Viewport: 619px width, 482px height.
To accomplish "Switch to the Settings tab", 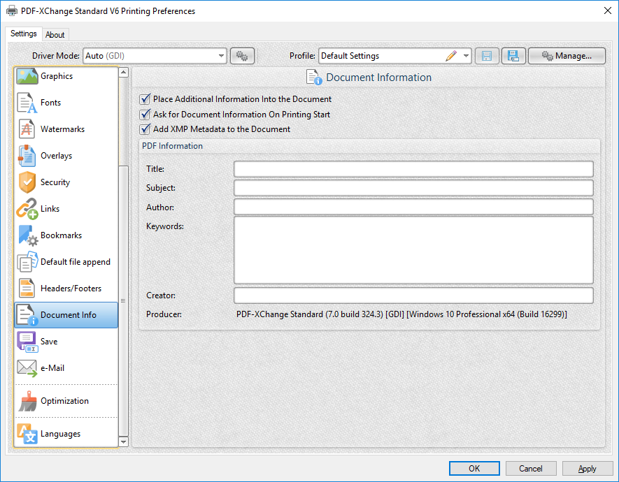I will [23, 34].
